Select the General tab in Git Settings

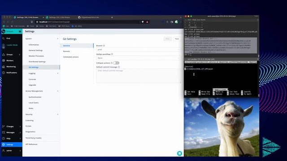(x=77, y=46)
